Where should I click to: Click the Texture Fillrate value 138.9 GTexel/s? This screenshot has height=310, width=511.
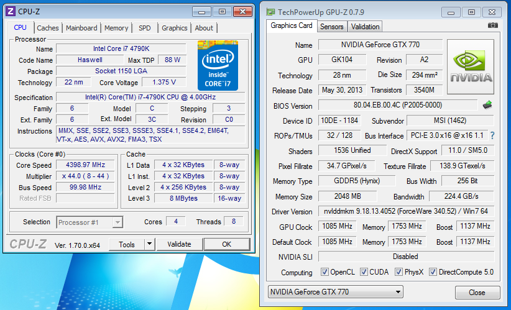pos(462,166)
